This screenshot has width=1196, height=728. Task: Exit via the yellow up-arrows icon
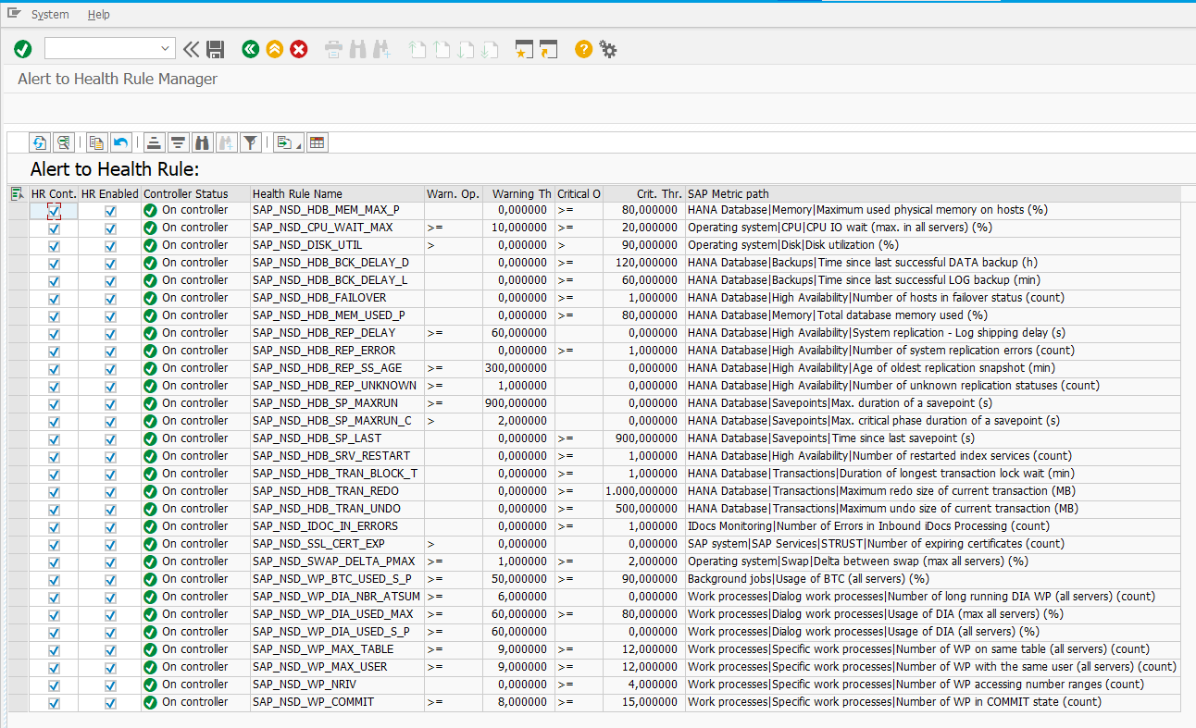coord(274,49)
